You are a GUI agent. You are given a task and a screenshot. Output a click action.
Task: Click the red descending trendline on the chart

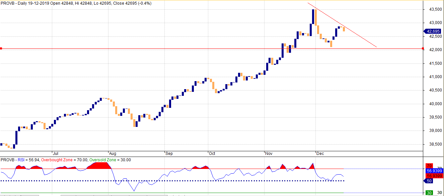342,25
